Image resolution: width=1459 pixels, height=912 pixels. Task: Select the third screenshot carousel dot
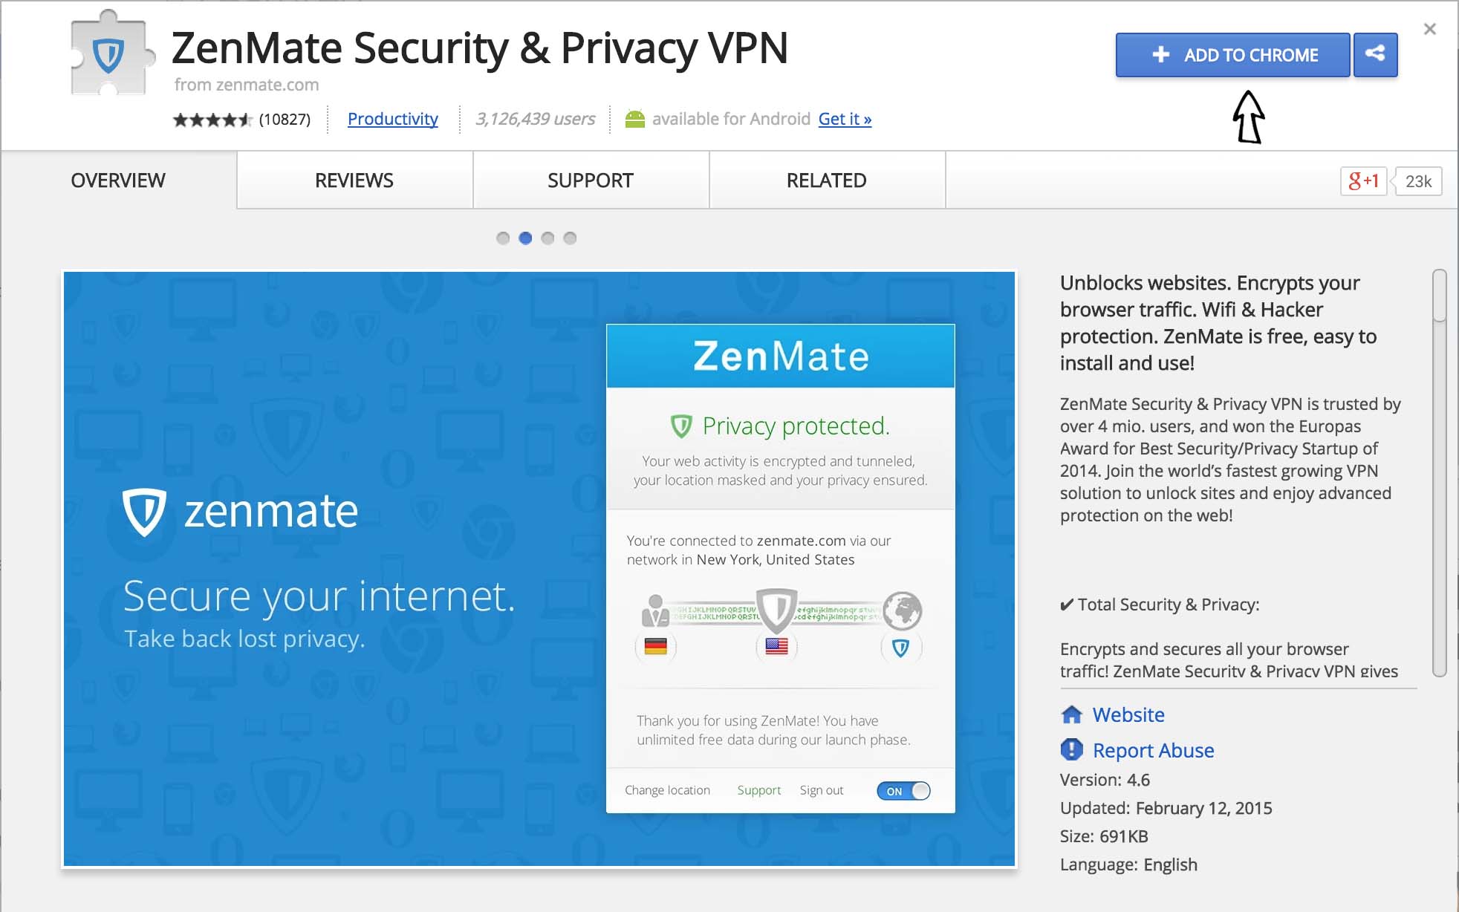(547, 238)
